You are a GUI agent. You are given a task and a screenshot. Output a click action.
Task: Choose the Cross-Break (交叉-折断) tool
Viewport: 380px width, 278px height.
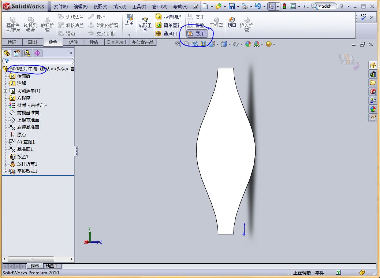pos(102,33)
